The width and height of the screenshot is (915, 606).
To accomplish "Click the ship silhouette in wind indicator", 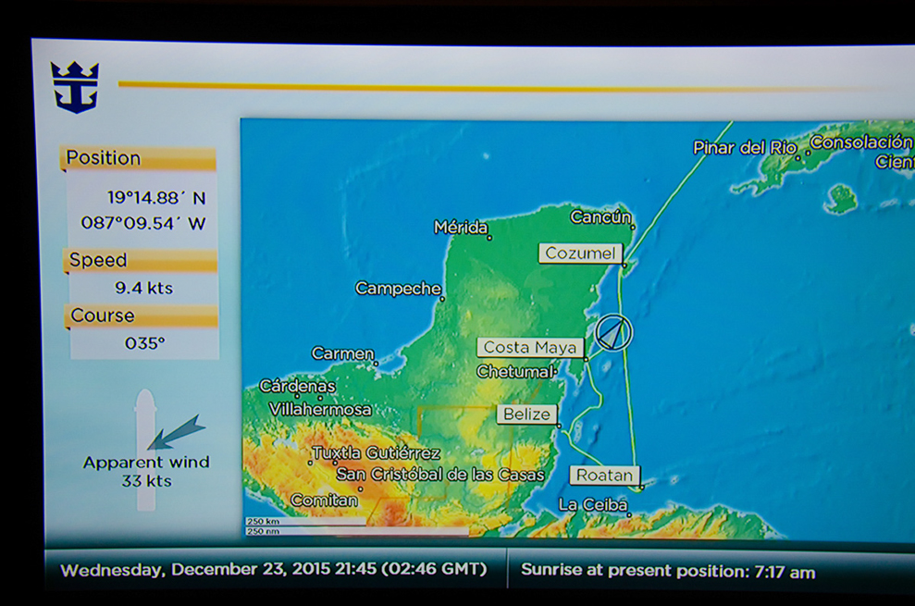I will [x=145, y=449].
